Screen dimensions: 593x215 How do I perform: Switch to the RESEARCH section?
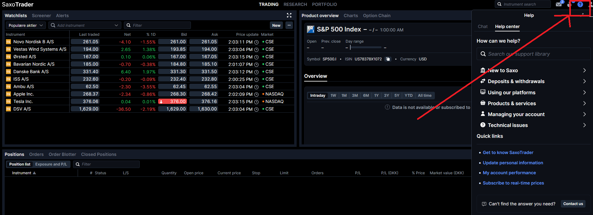295,4
